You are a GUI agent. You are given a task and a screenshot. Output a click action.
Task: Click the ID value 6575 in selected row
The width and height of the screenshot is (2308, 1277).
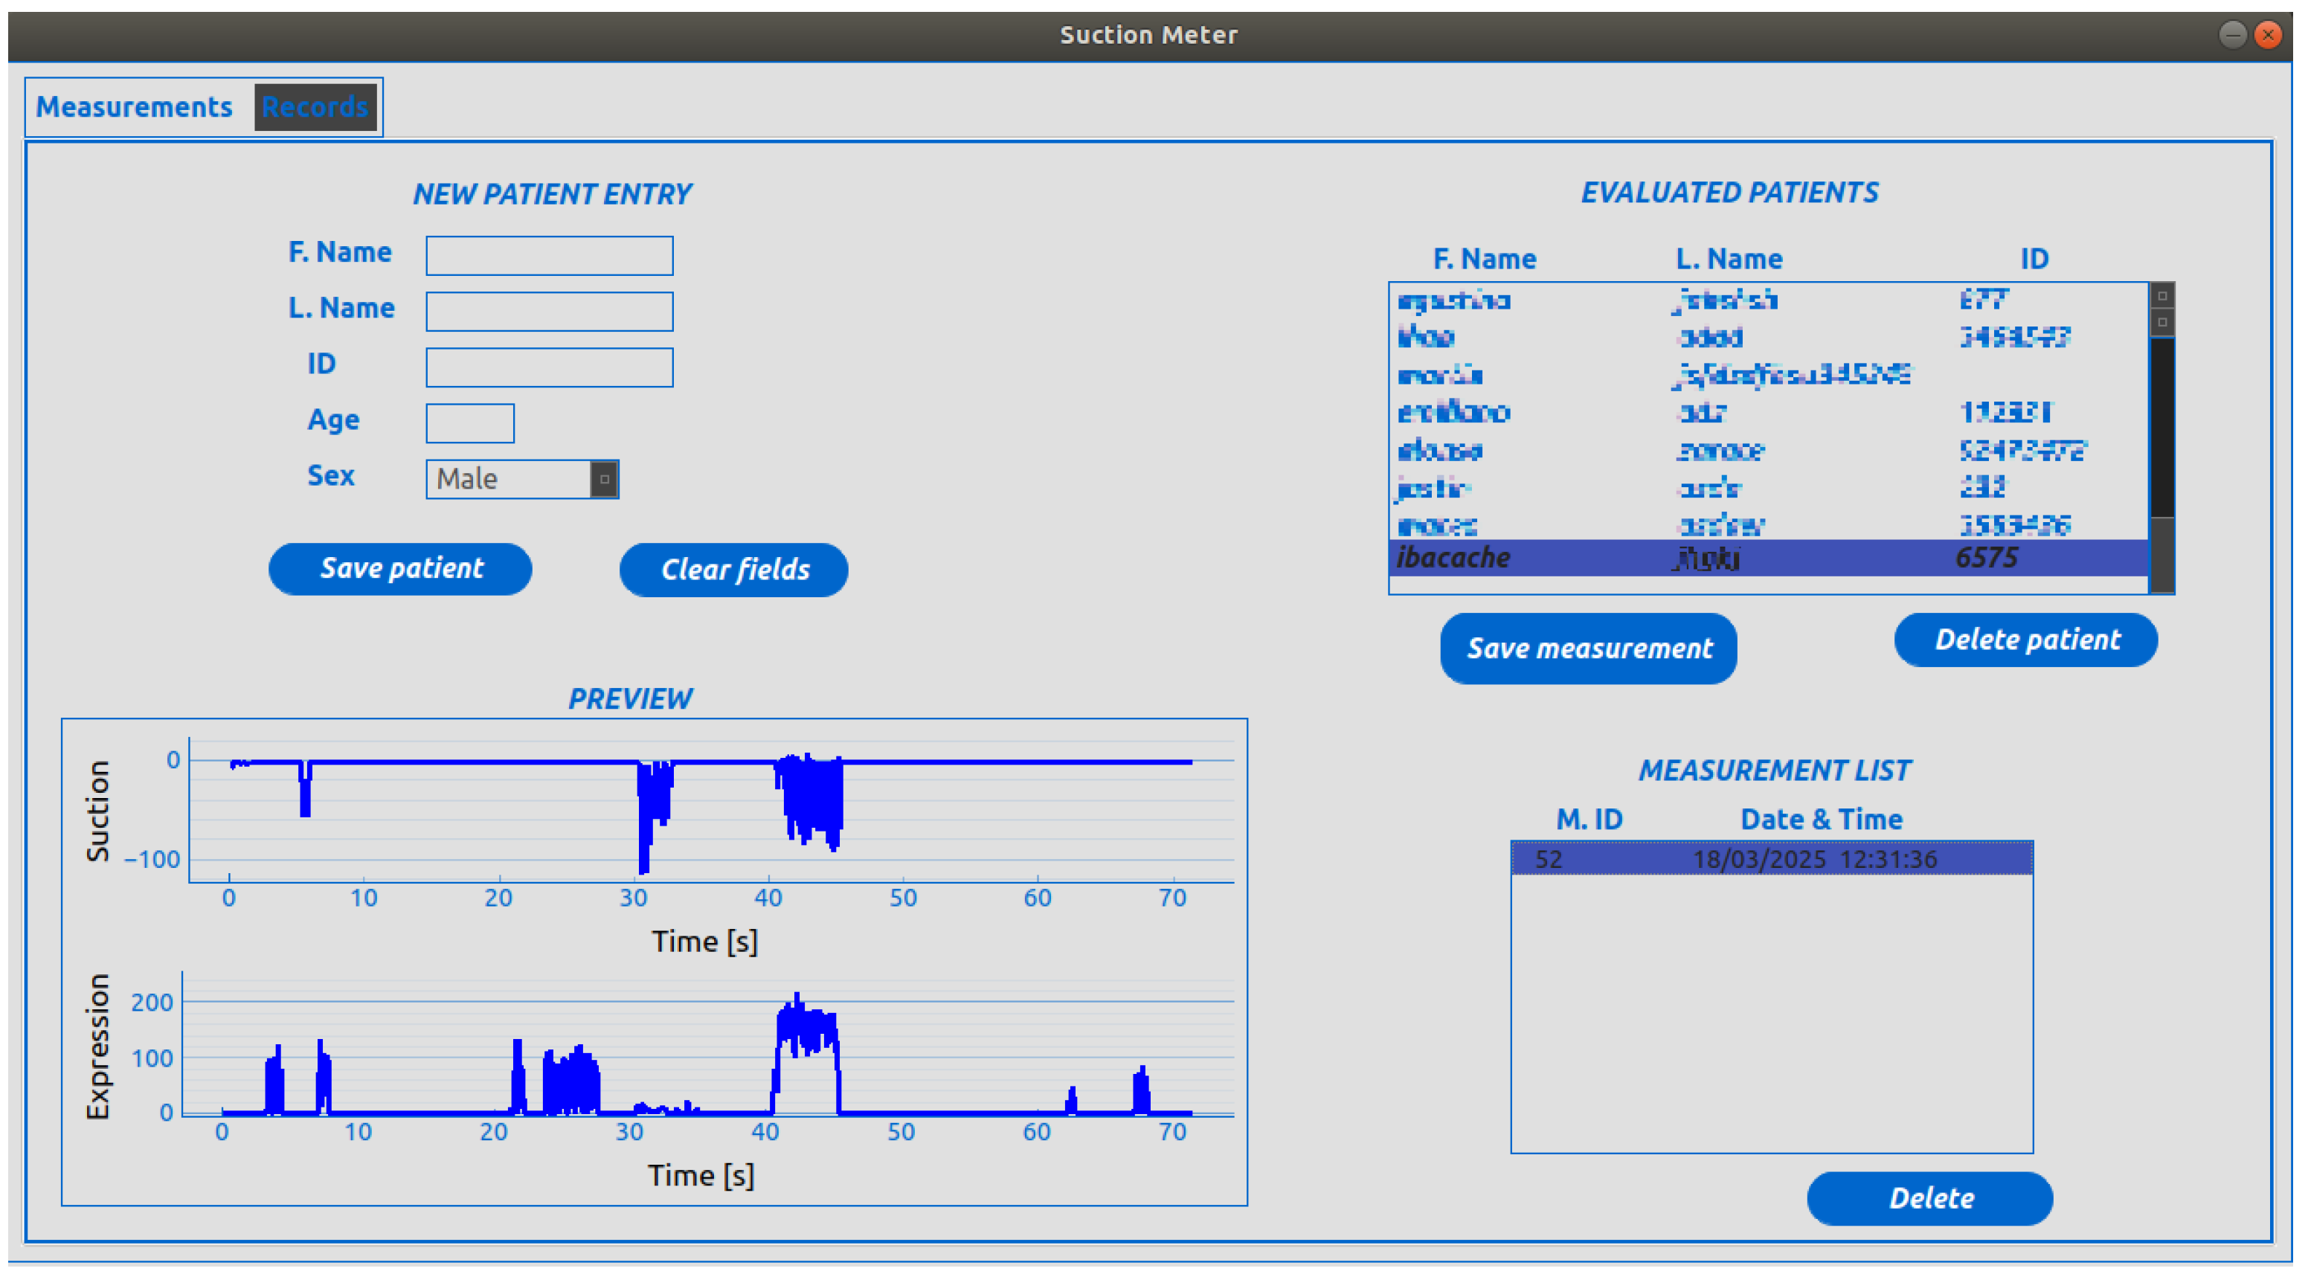(x=1987, y=557)
